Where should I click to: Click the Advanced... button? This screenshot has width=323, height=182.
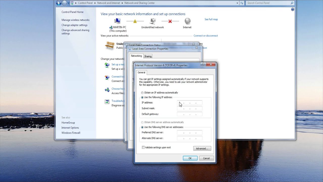pyautogui.click(x=202, y=148)
